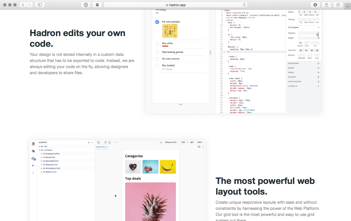The width and height of the screenshot is (351, 221).
Task: Select the grid view icon in the devtools toolbar
Action: click(x=99, y=142)
